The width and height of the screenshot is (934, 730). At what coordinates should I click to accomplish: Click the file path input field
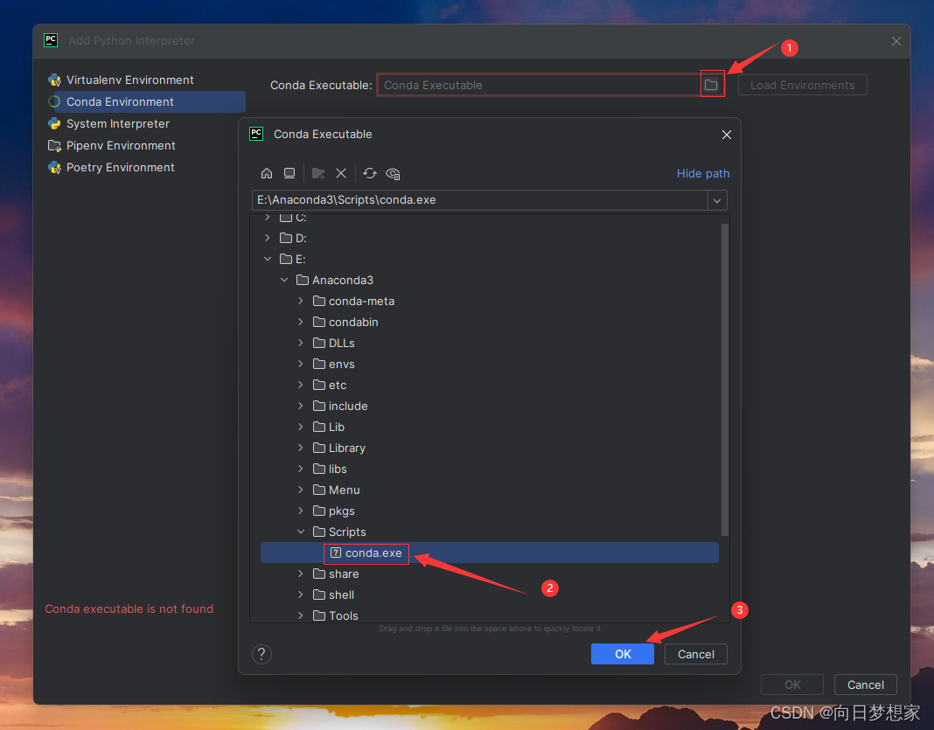click(479, 200)
